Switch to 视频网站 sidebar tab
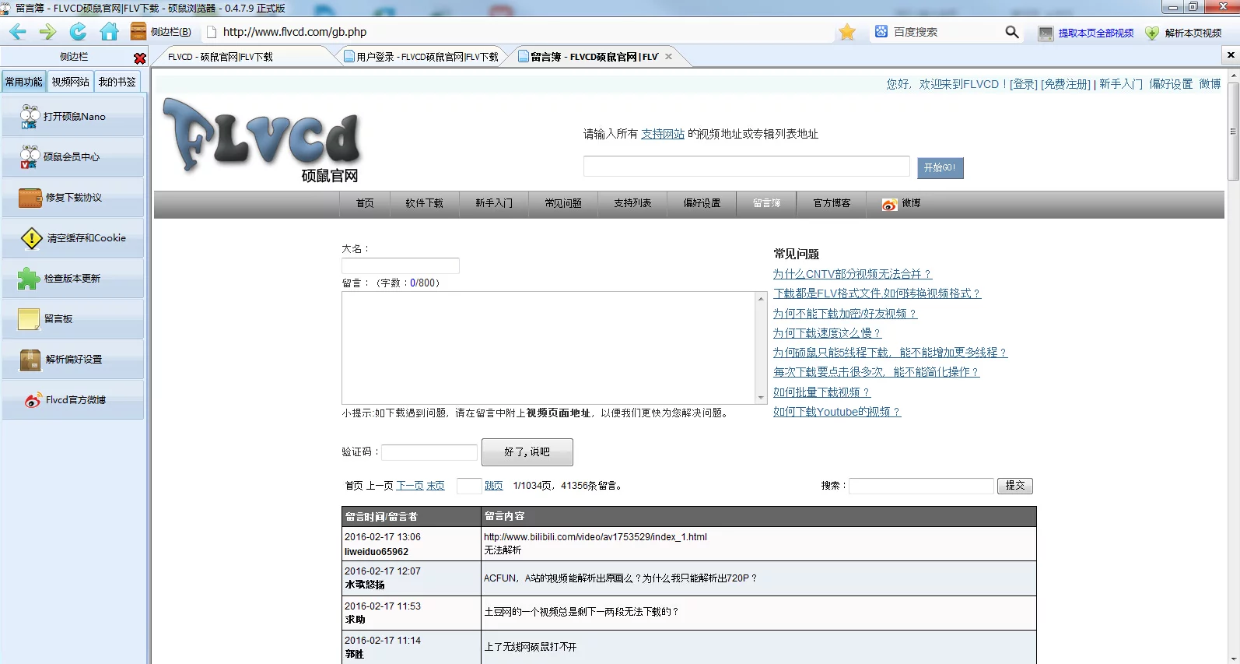Image resolution: width=1240 pixels, height=664 pixels. coord(71,82)
